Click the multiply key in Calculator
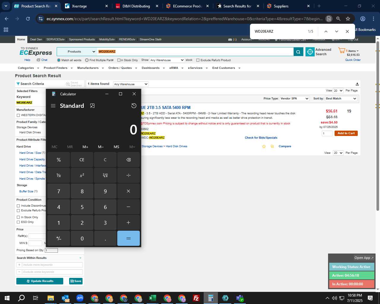Screen dimensions: 380x304 point(129,191)
